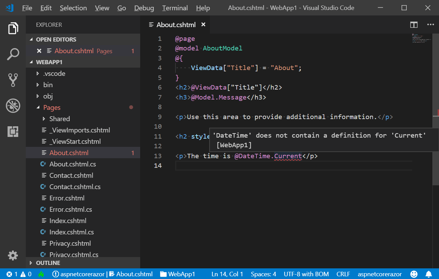
Task: Open the Terminal menu
Action: (x=175, y=8)
